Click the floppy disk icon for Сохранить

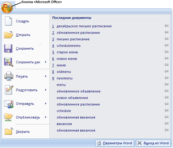[8, 48]
